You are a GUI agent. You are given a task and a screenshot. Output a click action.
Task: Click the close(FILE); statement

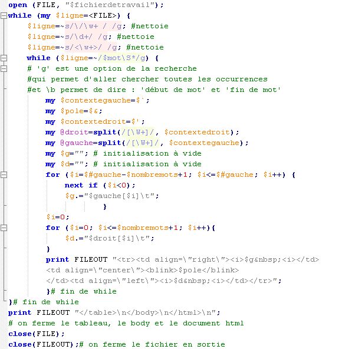point(37,334)
